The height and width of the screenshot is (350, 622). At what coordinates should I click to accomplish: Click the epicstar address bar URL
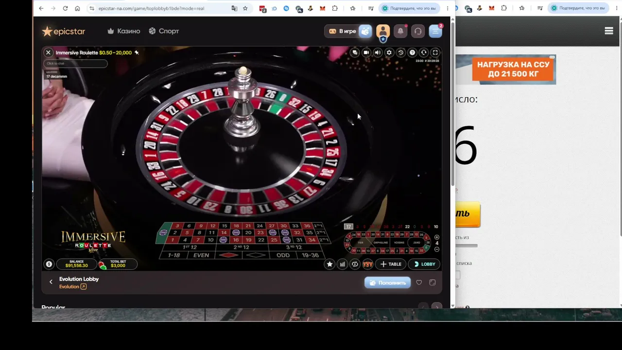point(151,8)
